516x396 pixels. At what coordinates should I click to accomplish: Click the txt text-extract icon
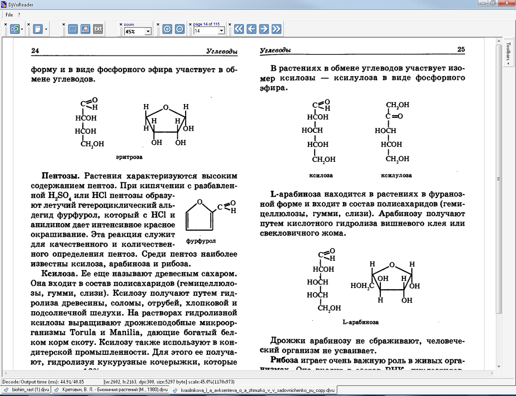pos(98,29)
